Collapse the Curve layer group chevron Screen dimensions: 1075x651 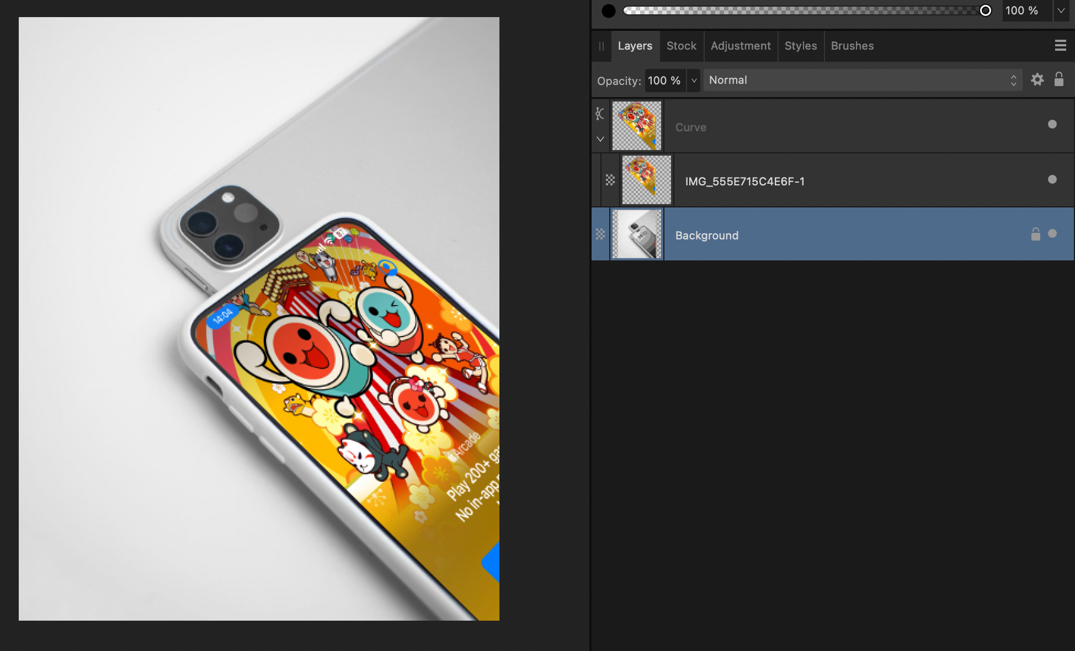(x=600, y=139)
